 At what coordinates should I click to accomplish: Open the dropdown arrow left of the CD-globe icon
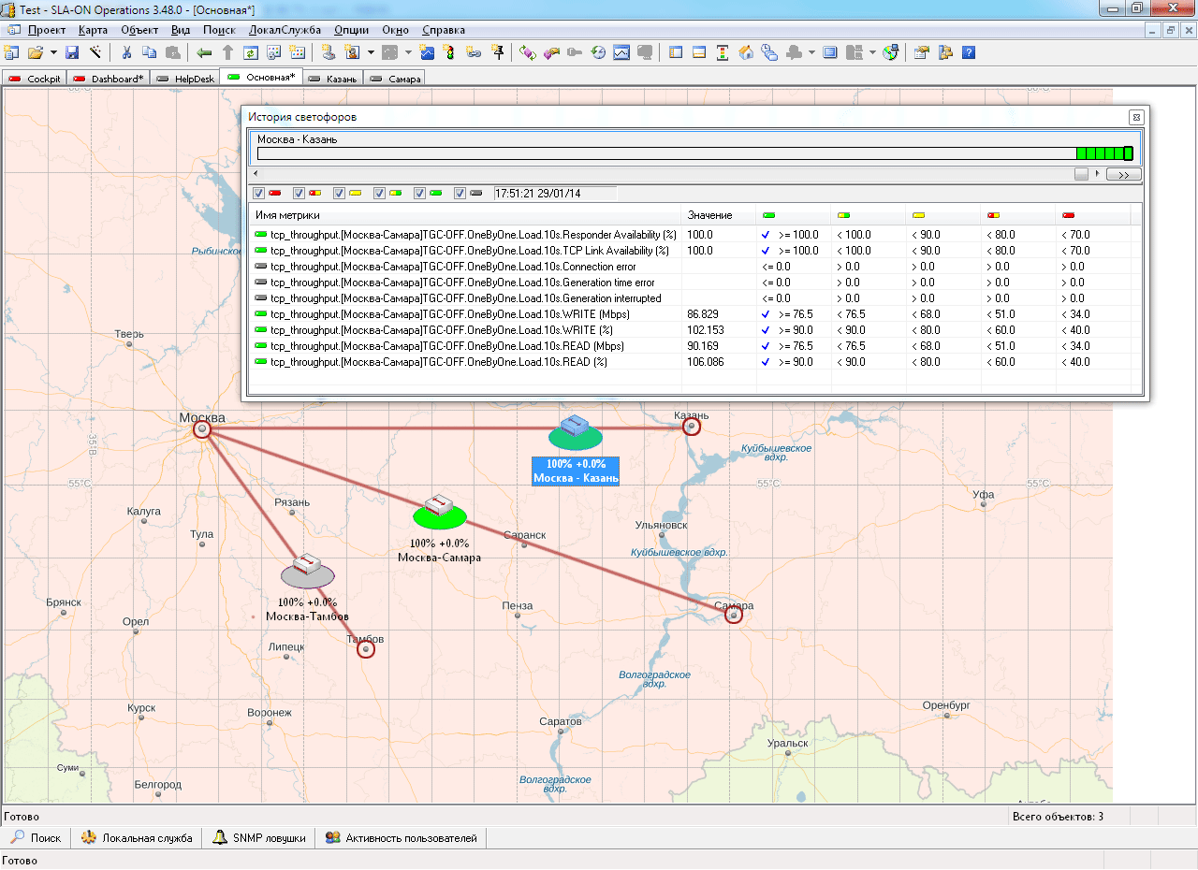tap(872, 52)
